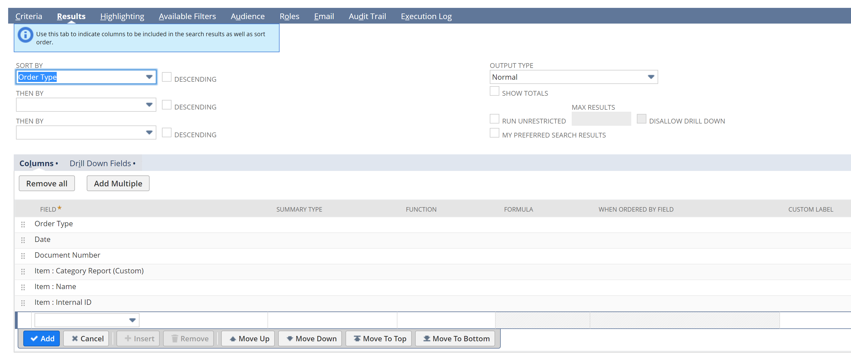
Task: Click the FIELD column header
Action: pyautogui.click(x=48, y=209)
